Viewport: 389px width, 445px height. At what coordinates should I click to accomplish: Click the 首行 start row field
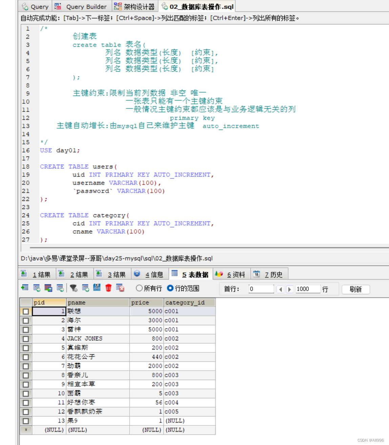click(261, 289)
